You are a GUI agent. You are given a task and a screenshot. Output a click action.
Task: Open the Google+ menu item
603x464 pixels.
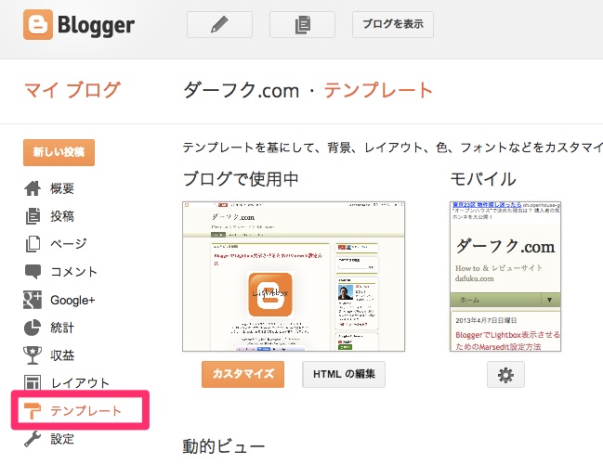click(72, 300)
